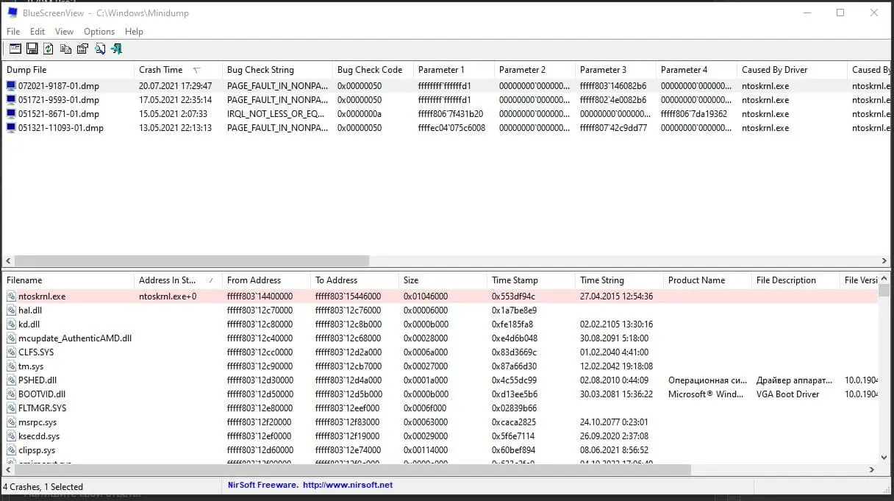Click file icon beside PSHED.dll
The height and width of the screenshot is (501, 894).
(x=11, y=380)
